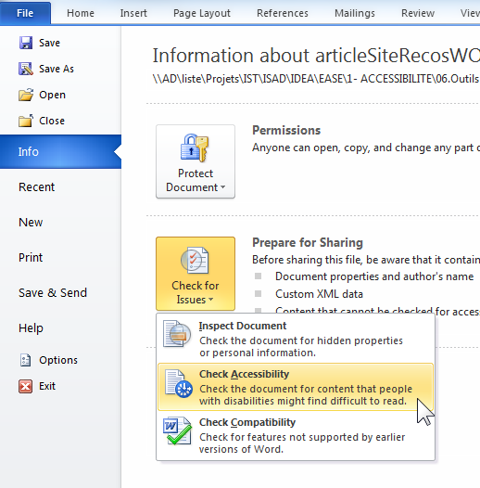The width and height of the screenshot is (480, 488).
Task: Click the Close folder icon
Action: click(x=26, y=121)
